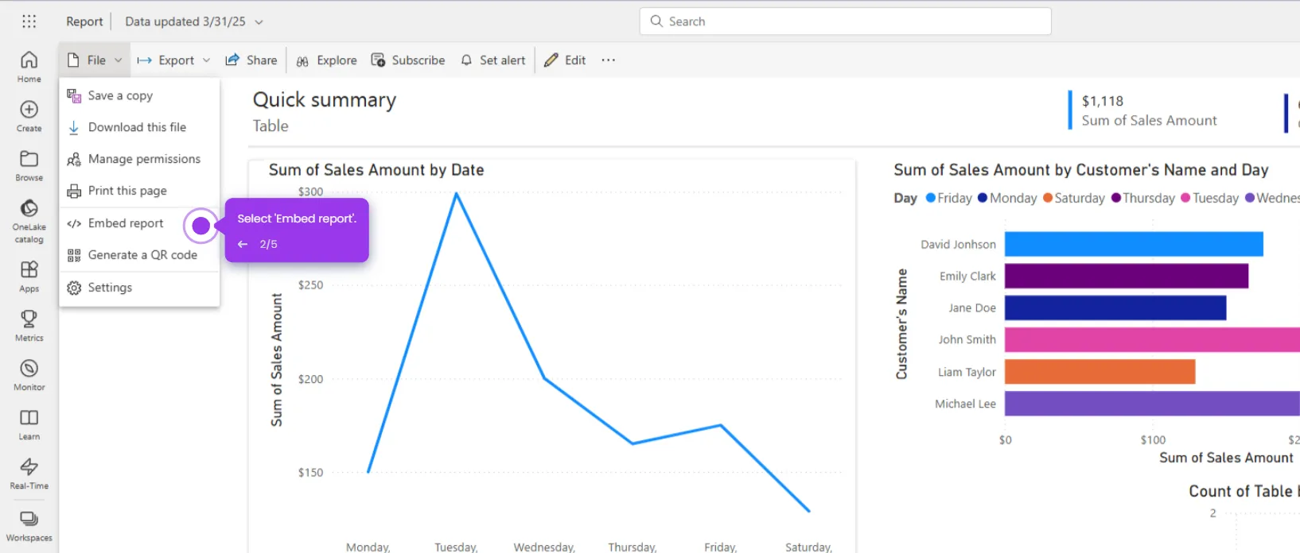The height and width of the screenshot is (553, 1300).
Task: Open Monitor in the left navigation
Action: 29,375
